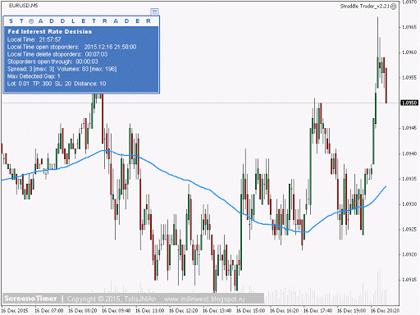Viewport: 420px width, 315px height.
Task: Collapse the Straddle Trader panel with its minimize icon
Action: 154,11
